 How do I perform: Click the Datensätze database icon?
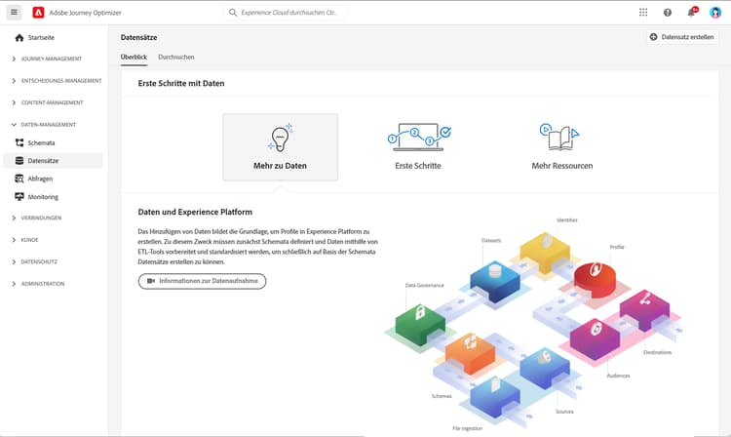point(19,160)
